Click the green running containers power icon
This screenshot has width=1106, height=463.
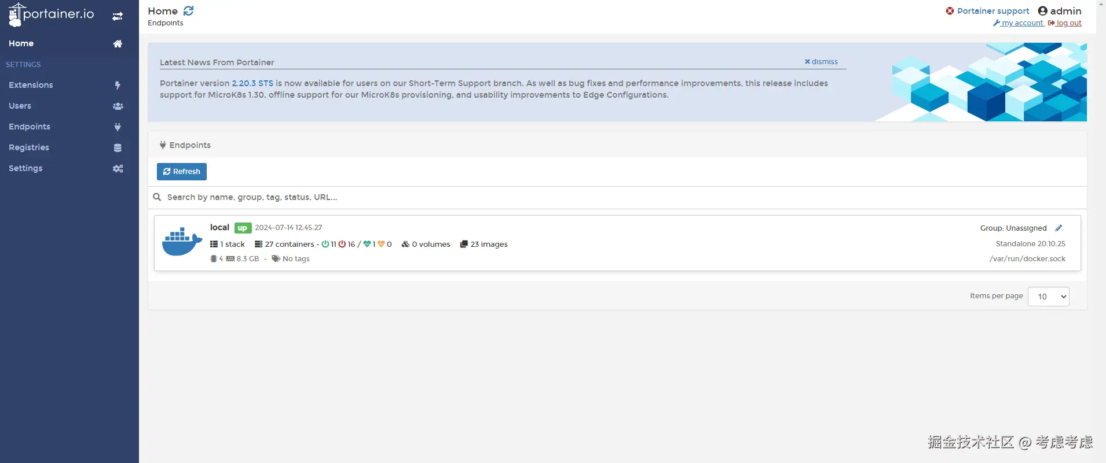pos(325,245)
